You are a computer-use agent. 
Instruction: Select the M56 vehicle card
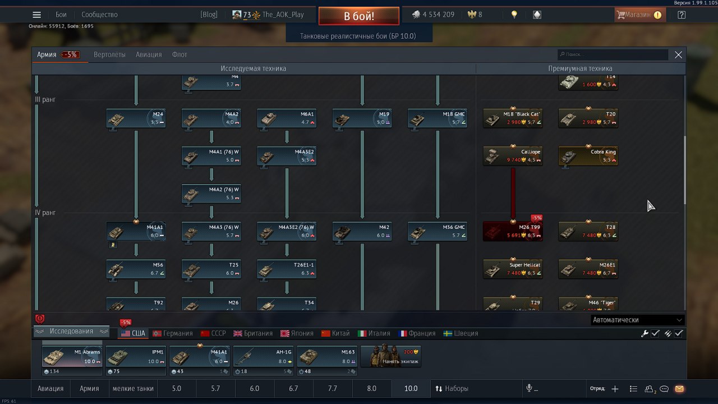point(136,269)
